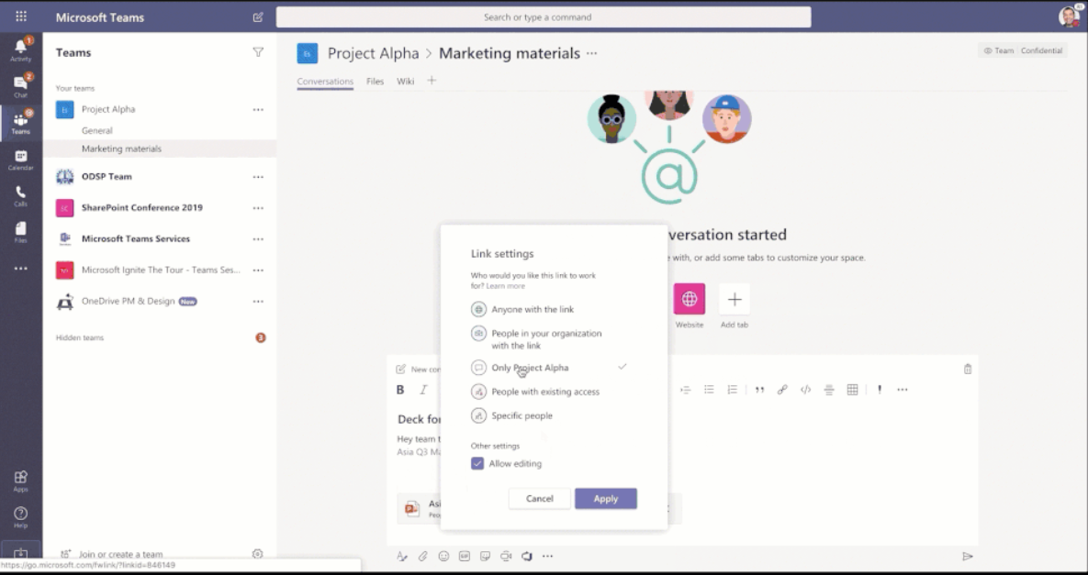Open Files in the left rail
The height and width of the screenshot is (575, 1088).
coord(20,231)
